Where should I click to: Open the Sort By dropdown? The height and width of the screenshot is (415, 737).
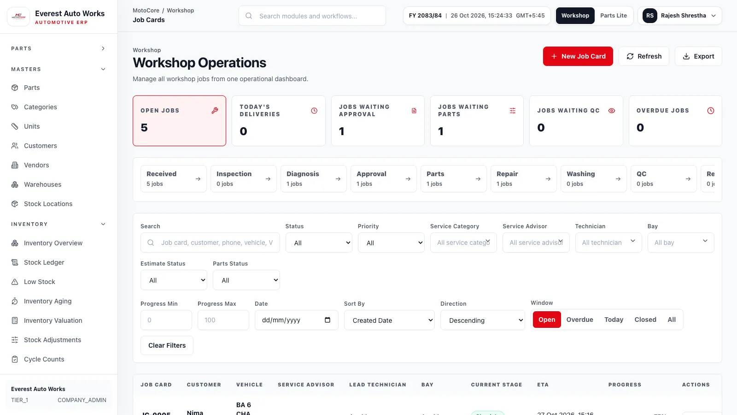click(389, 320)
